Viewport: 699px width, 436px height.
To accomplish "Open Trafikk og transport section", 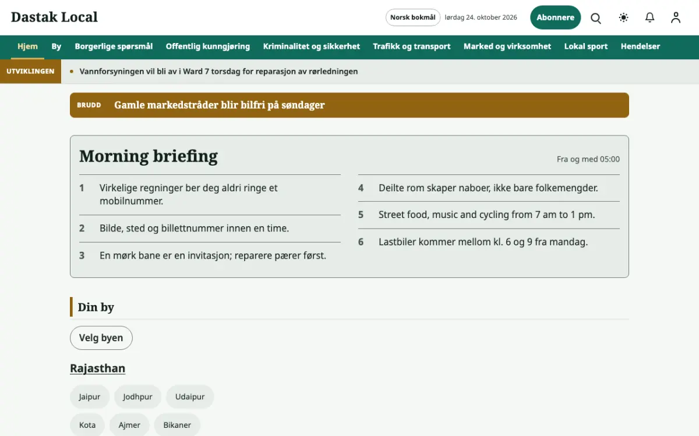I will pos(412,47).
